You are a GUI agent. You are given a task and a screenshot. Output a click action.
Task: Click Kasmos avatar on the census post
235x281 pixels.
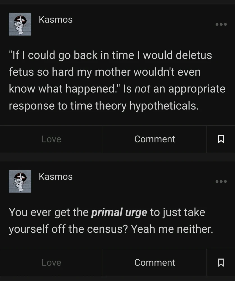coord(20,182)
